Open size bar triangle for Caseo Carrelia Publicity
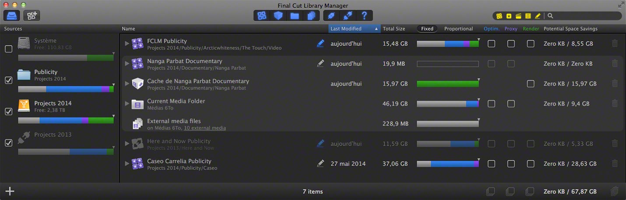The height and width of the screenshot is (200, 626). pos(479,159)
